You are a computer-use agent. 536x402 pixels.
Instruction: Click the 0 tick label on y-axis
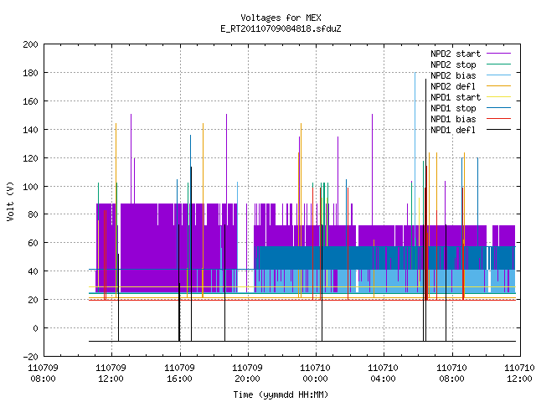35,328
